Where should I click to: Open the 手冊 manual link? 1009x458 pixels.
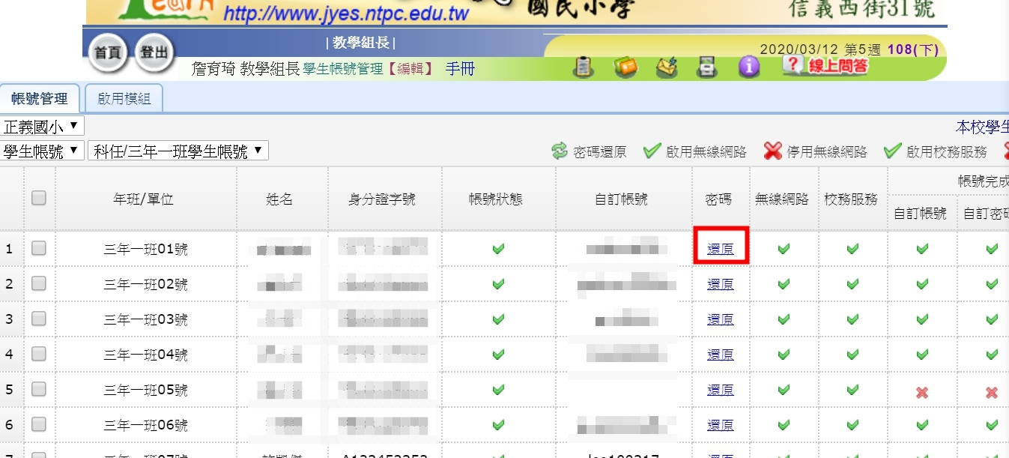(460, 70)
